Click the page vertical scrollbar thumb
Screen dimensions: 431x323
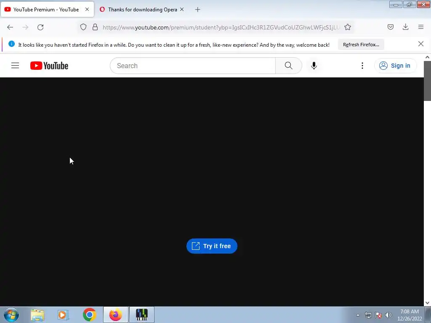click(427, 81)
